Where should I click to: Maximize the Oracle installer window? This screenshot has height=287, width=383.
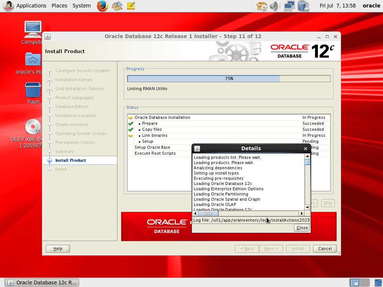pos(327,37)
